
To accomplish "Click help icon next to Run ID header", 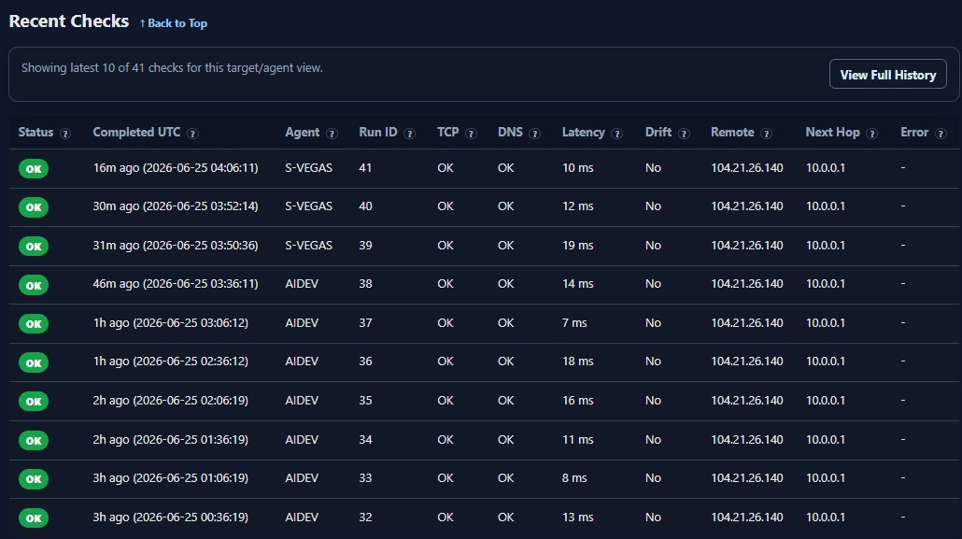I will pos(410,134).
